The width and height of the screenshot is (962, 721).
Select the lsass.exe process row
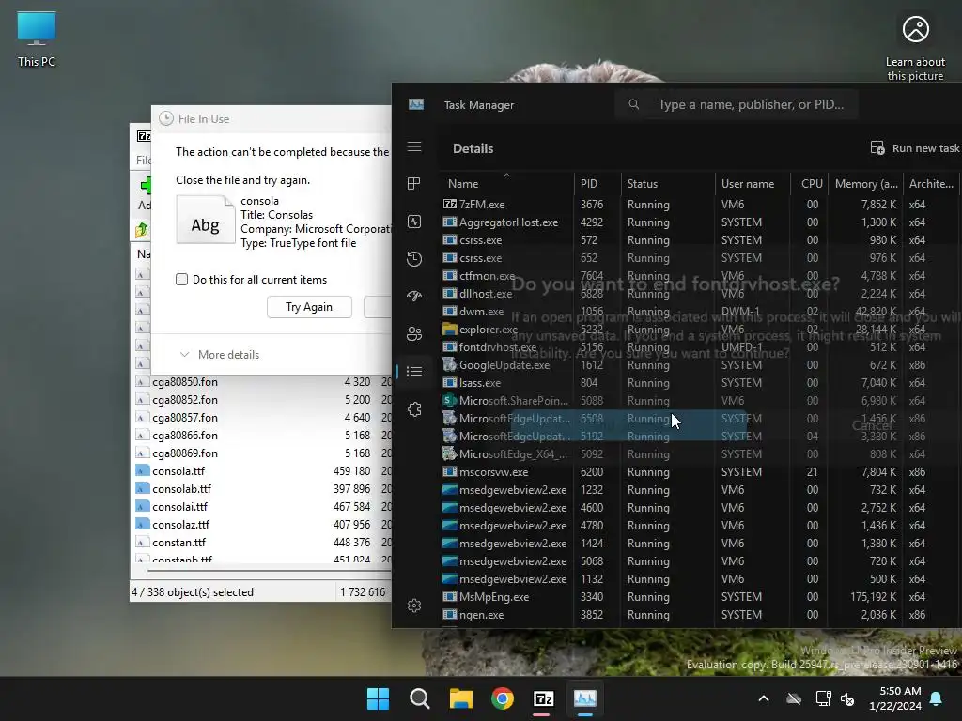point(699,383)
